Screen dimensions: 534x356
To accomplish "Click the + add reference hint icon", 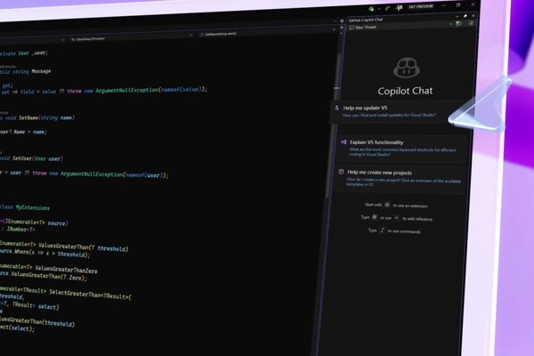I will [396, 217].
